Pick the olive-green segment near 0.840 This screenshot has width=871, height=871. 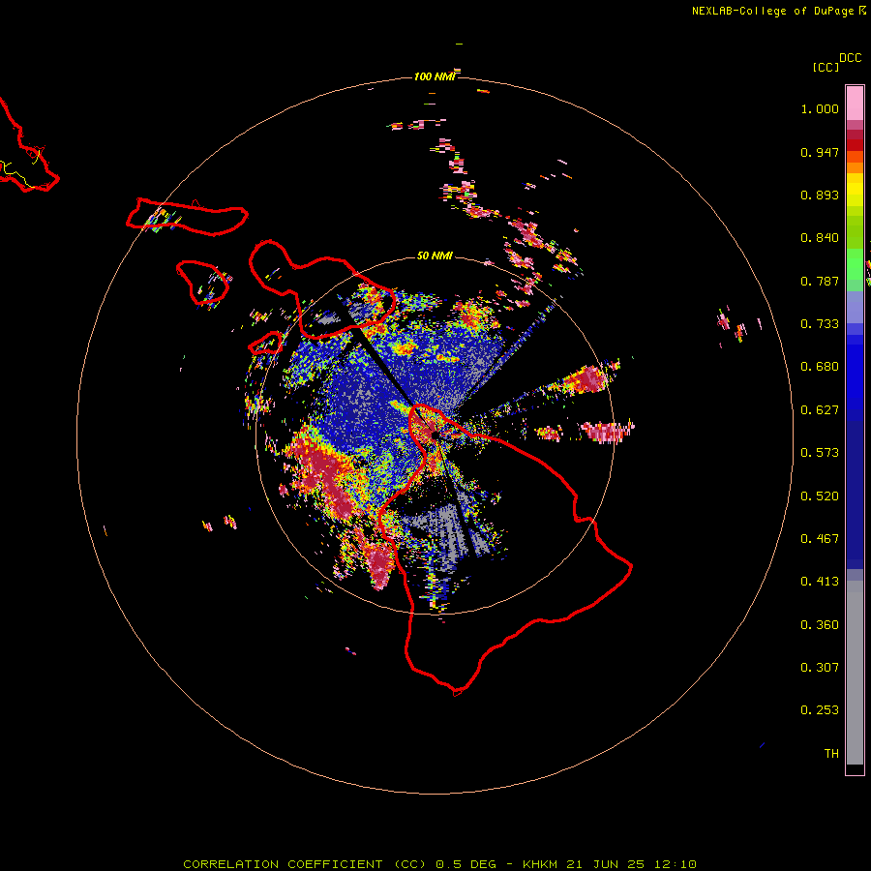tap(855, 232)
